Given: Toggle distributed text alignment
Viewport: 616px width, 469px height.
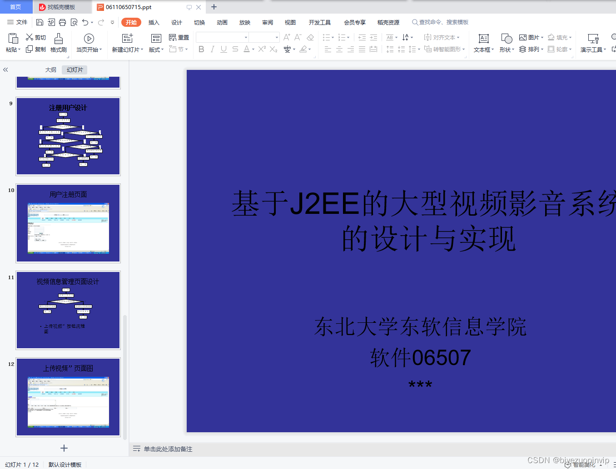Looking at the screenshot, I should click(373, 49).
